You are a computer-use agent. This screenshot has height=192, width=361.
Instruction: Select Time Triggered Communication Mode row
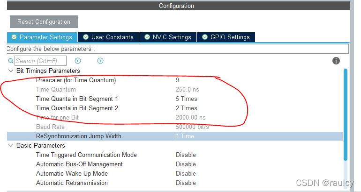[x=175, y=155]
